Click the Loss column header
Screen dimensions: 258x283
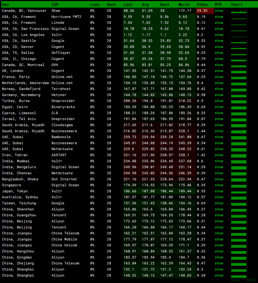[95, 5]
